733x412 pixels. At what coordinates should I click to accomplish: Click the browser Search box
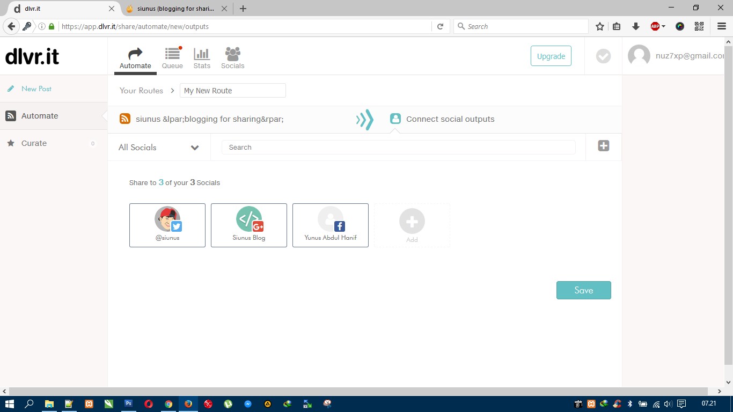point(521,26)
